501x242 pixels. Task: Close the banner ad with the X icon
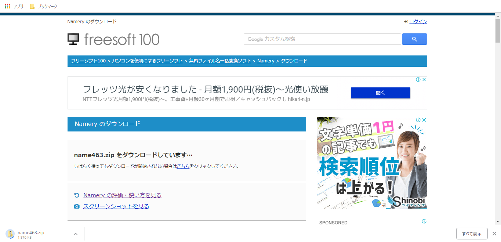point(424,79)
